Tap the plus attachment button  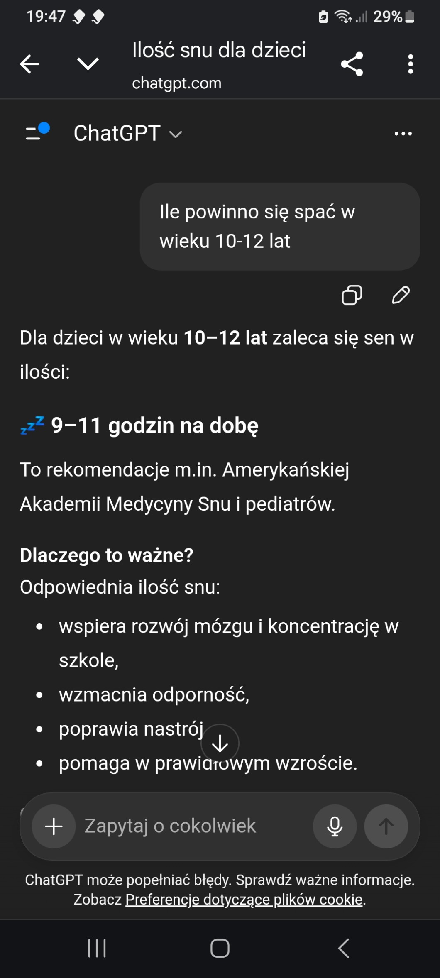coord(54,826)
